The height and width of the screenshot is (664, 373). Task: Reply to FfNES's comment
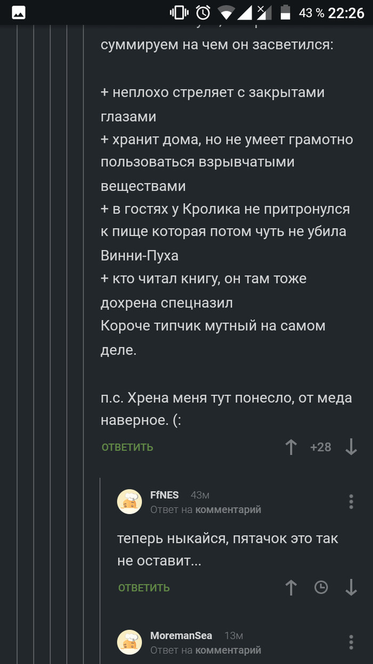[144, 588]
